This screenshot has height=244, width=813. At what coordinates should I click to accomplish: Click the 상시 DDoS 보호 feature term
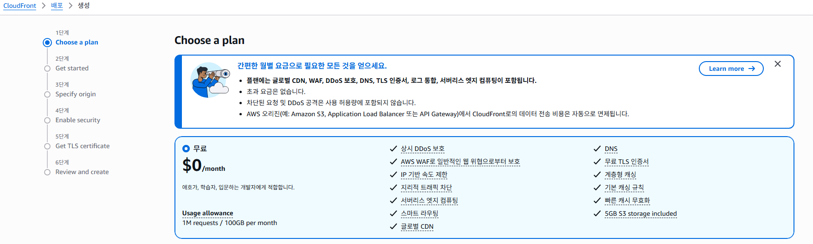[x=423, y=149]
